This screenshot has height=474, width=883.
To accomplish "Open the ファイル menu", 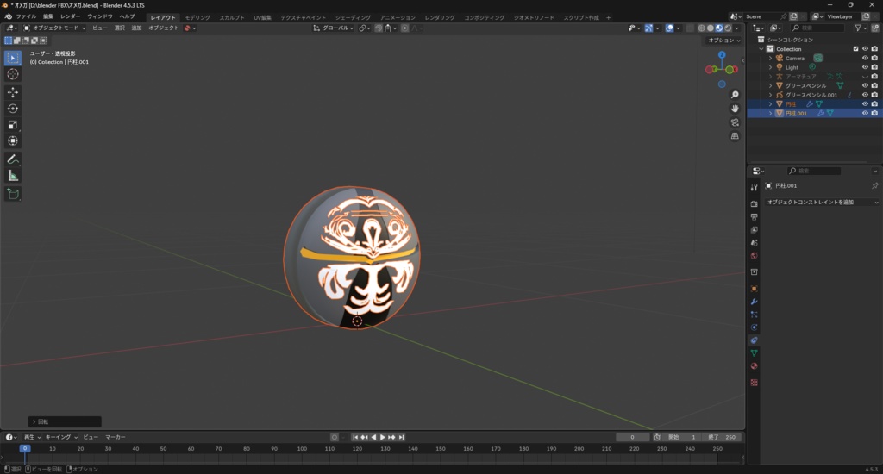I will (26, 17).
